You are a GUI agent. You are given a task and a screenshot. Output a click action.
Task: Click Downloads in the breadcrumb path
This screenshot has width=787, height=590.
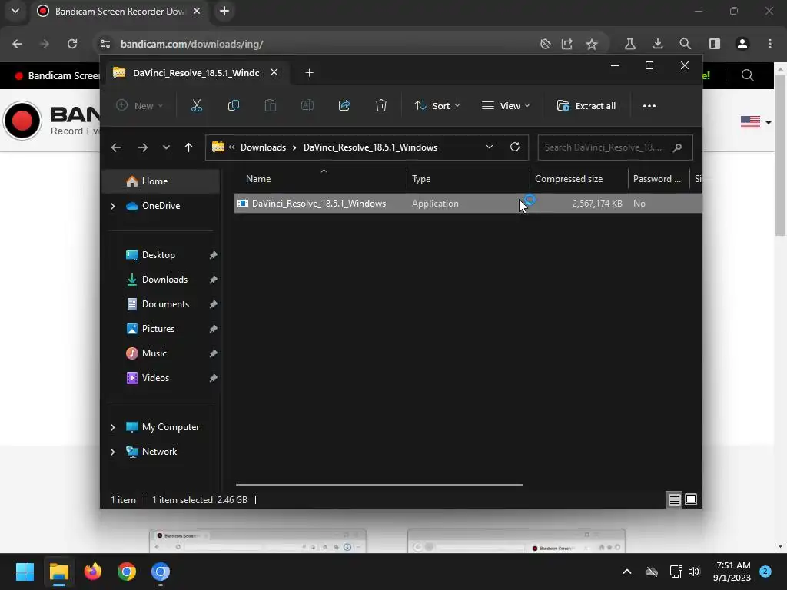click(263, 147)
